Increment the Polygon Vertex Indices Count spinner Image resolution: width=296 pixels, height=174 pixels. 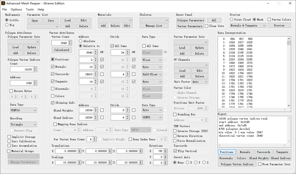pyautogui.click(x=35, y=68)
